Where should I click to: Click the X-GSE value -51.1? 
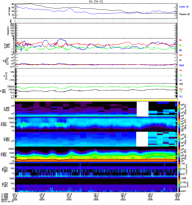coord(15,194)
